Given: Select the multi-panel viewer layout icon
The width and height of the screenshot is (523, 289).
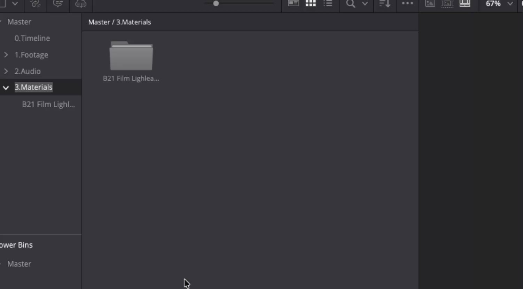Looking at the screenshot, I should tap(465, 3).
